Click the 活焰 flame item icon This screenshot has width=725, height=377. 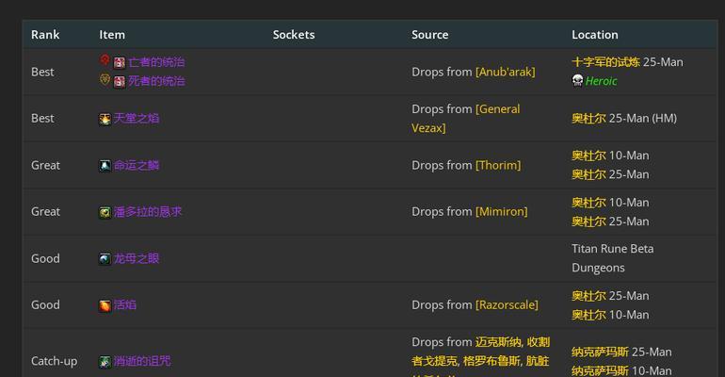(105, 305)
